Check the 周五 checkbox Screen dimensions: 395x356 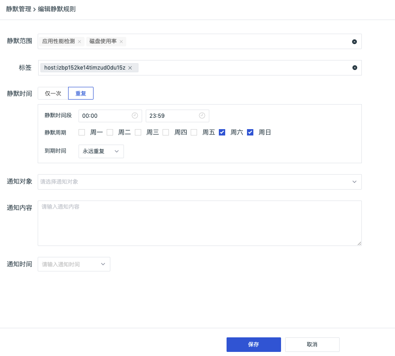click(x=194, y=132)
